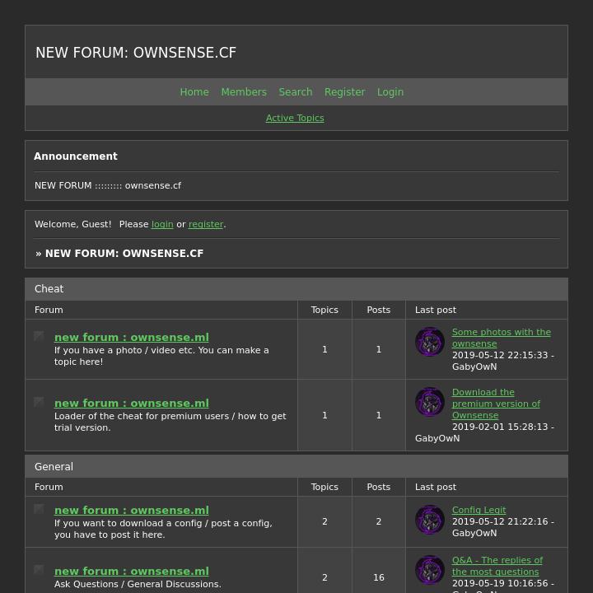Click the 'NEW FORUM: OWNSENSE.CF' breadcrumb title

(x=124, y=254)
